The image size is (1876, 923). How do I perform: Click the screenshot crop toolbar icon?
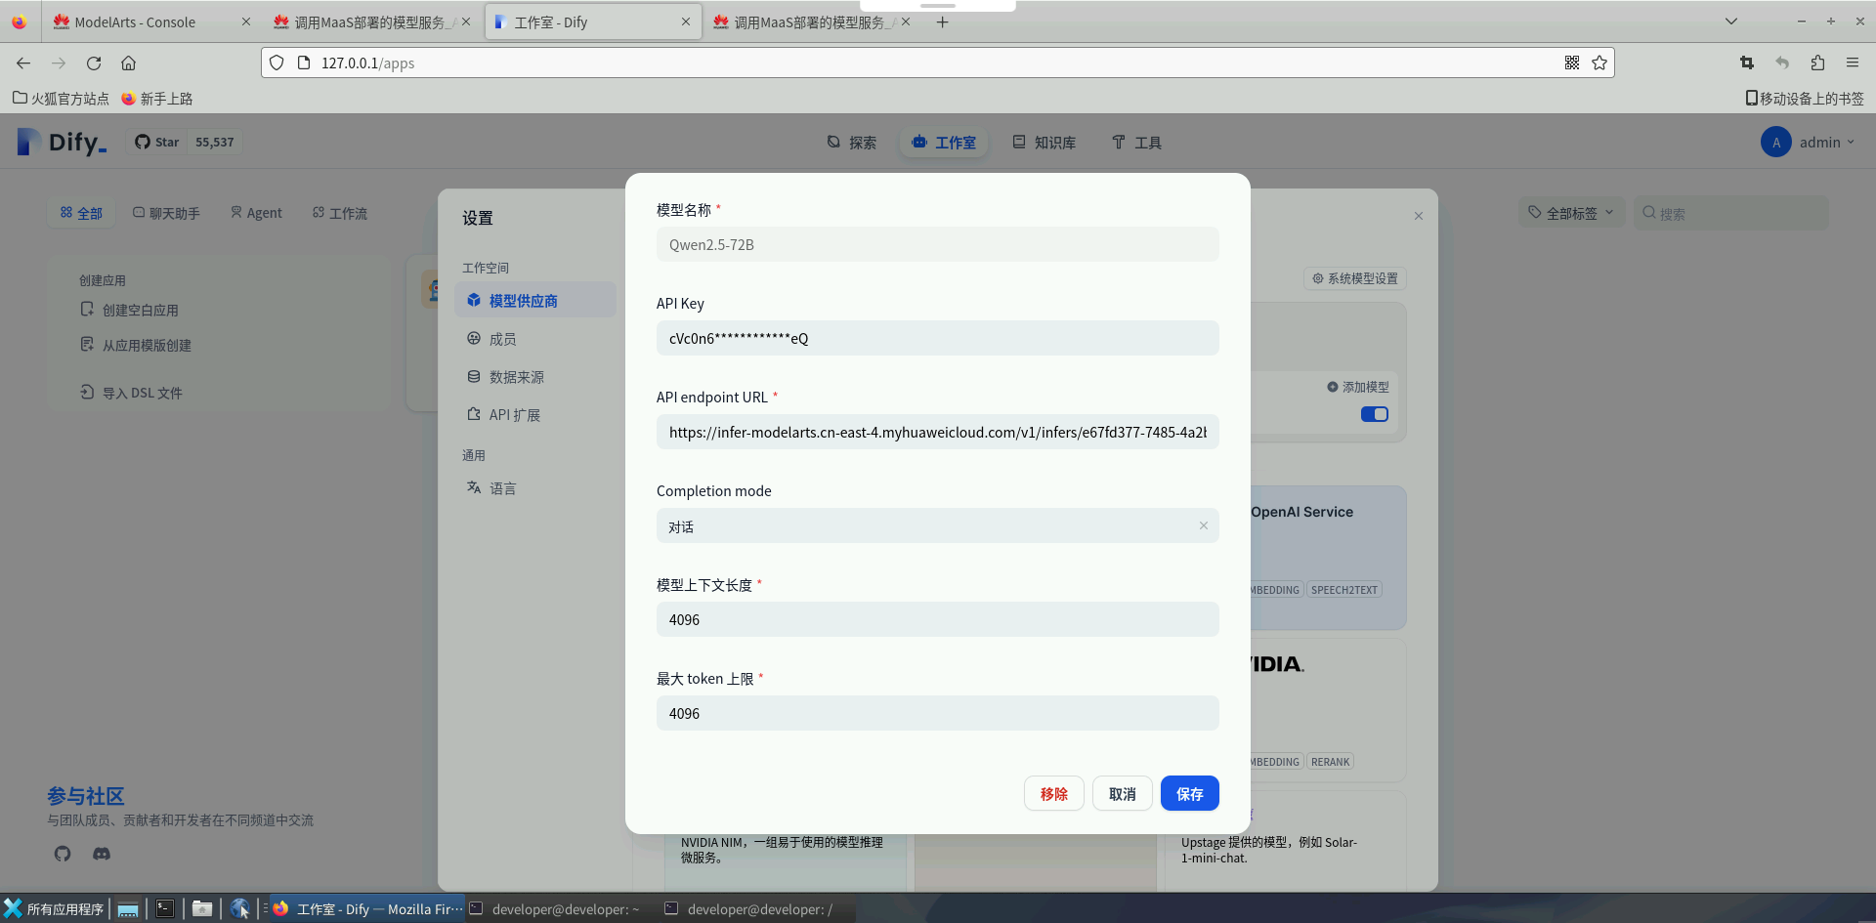coord(1747,63)
